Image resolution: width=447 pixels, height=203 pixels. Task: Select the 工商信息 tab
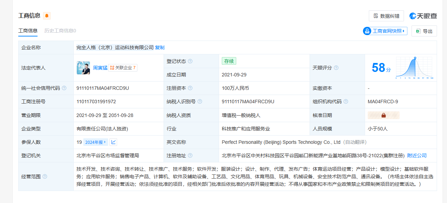click(x=28, y=31)
